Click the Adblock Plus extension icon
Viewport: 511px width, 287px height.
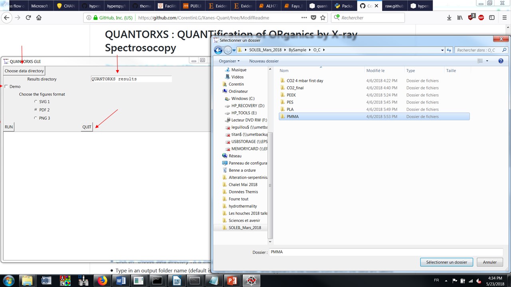pos(481,18)
